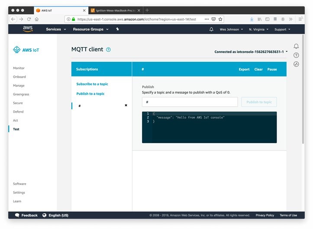
Task: Open Software in the sidebar
Action: [19, 184]
